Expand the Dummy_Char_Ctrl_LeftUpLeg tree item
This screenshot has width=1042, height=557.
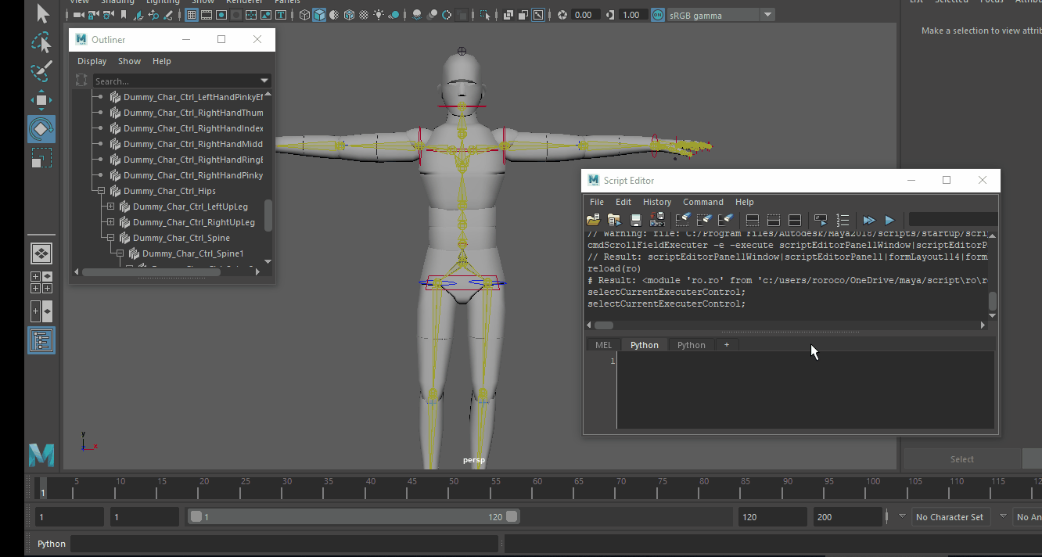pos(110,206)
